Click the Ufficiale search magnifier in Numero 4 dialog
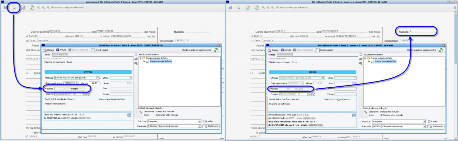This screenshot has height=141, width=458. click(323, 78)
